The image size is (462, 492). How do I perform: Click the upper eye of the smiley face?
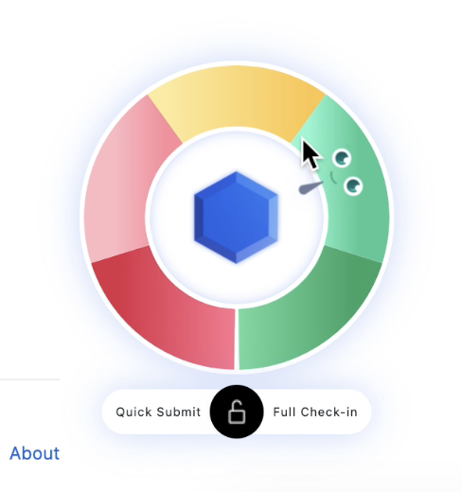pos(342,158)
